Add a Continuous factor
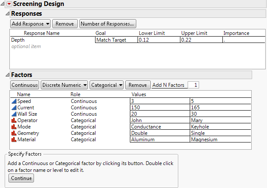This screenshot has width=267, height=188. tap(25, 85)
